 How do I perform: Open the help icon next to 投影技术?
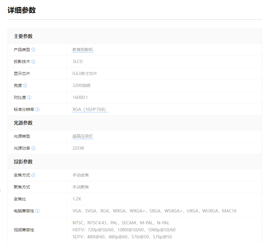click(33, 62)
